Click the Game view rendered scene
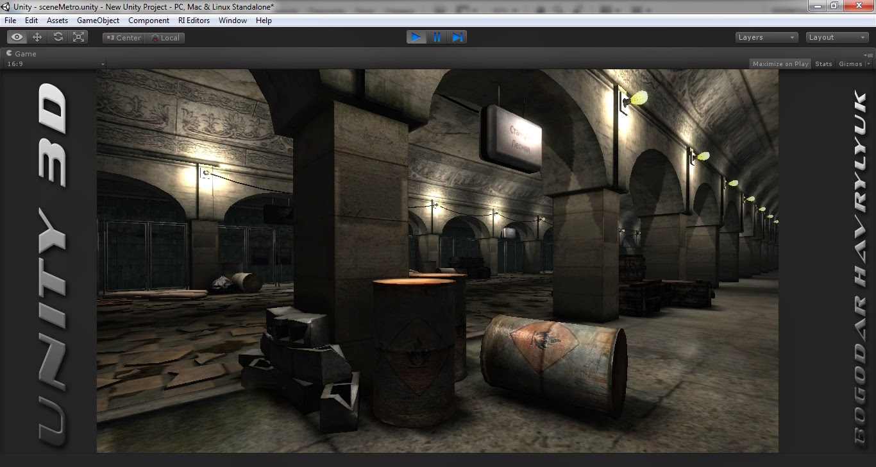The width and height of the screenshot is (876, 467). point(437,261)
